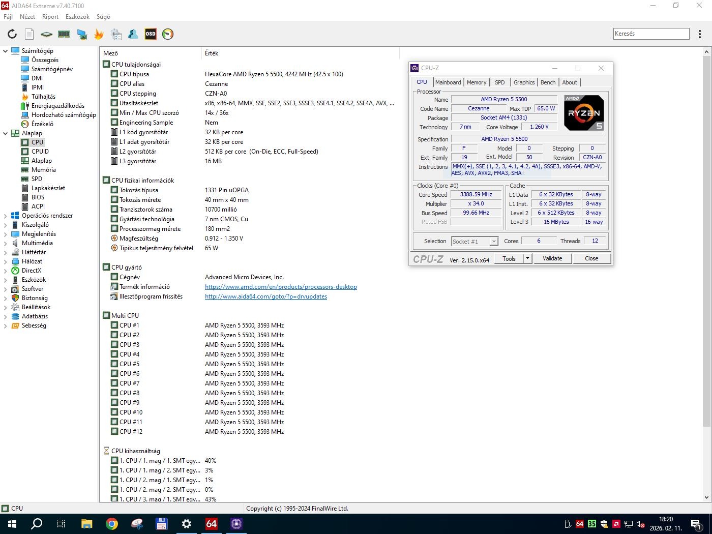Open the aida64.com drvupdates link
The height and width of the screenshot is (534, 712).
pyautogui.click(x=266, y=296)
